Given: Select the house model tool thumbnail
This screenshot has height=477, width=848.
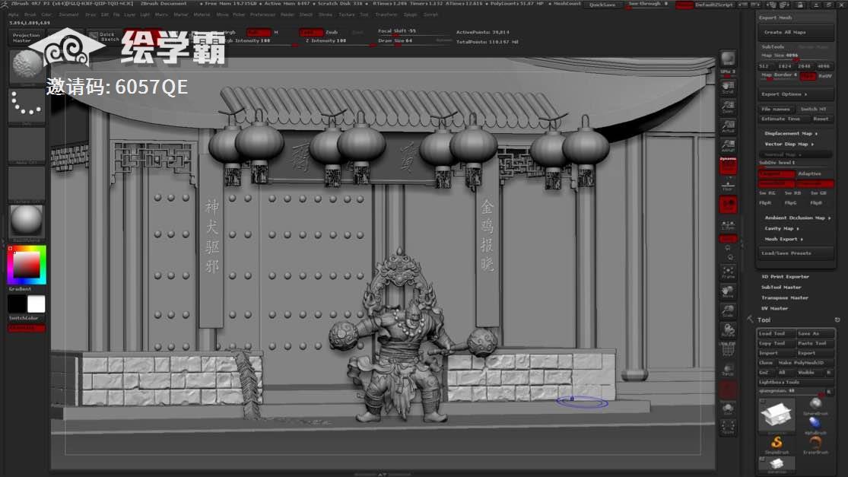Looking at the screenshot, I should 777,415.
